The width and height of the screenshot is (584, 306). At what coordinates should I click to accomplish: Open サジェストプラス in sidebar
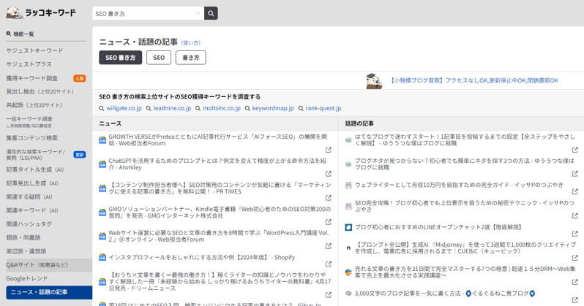pos(29,64)
